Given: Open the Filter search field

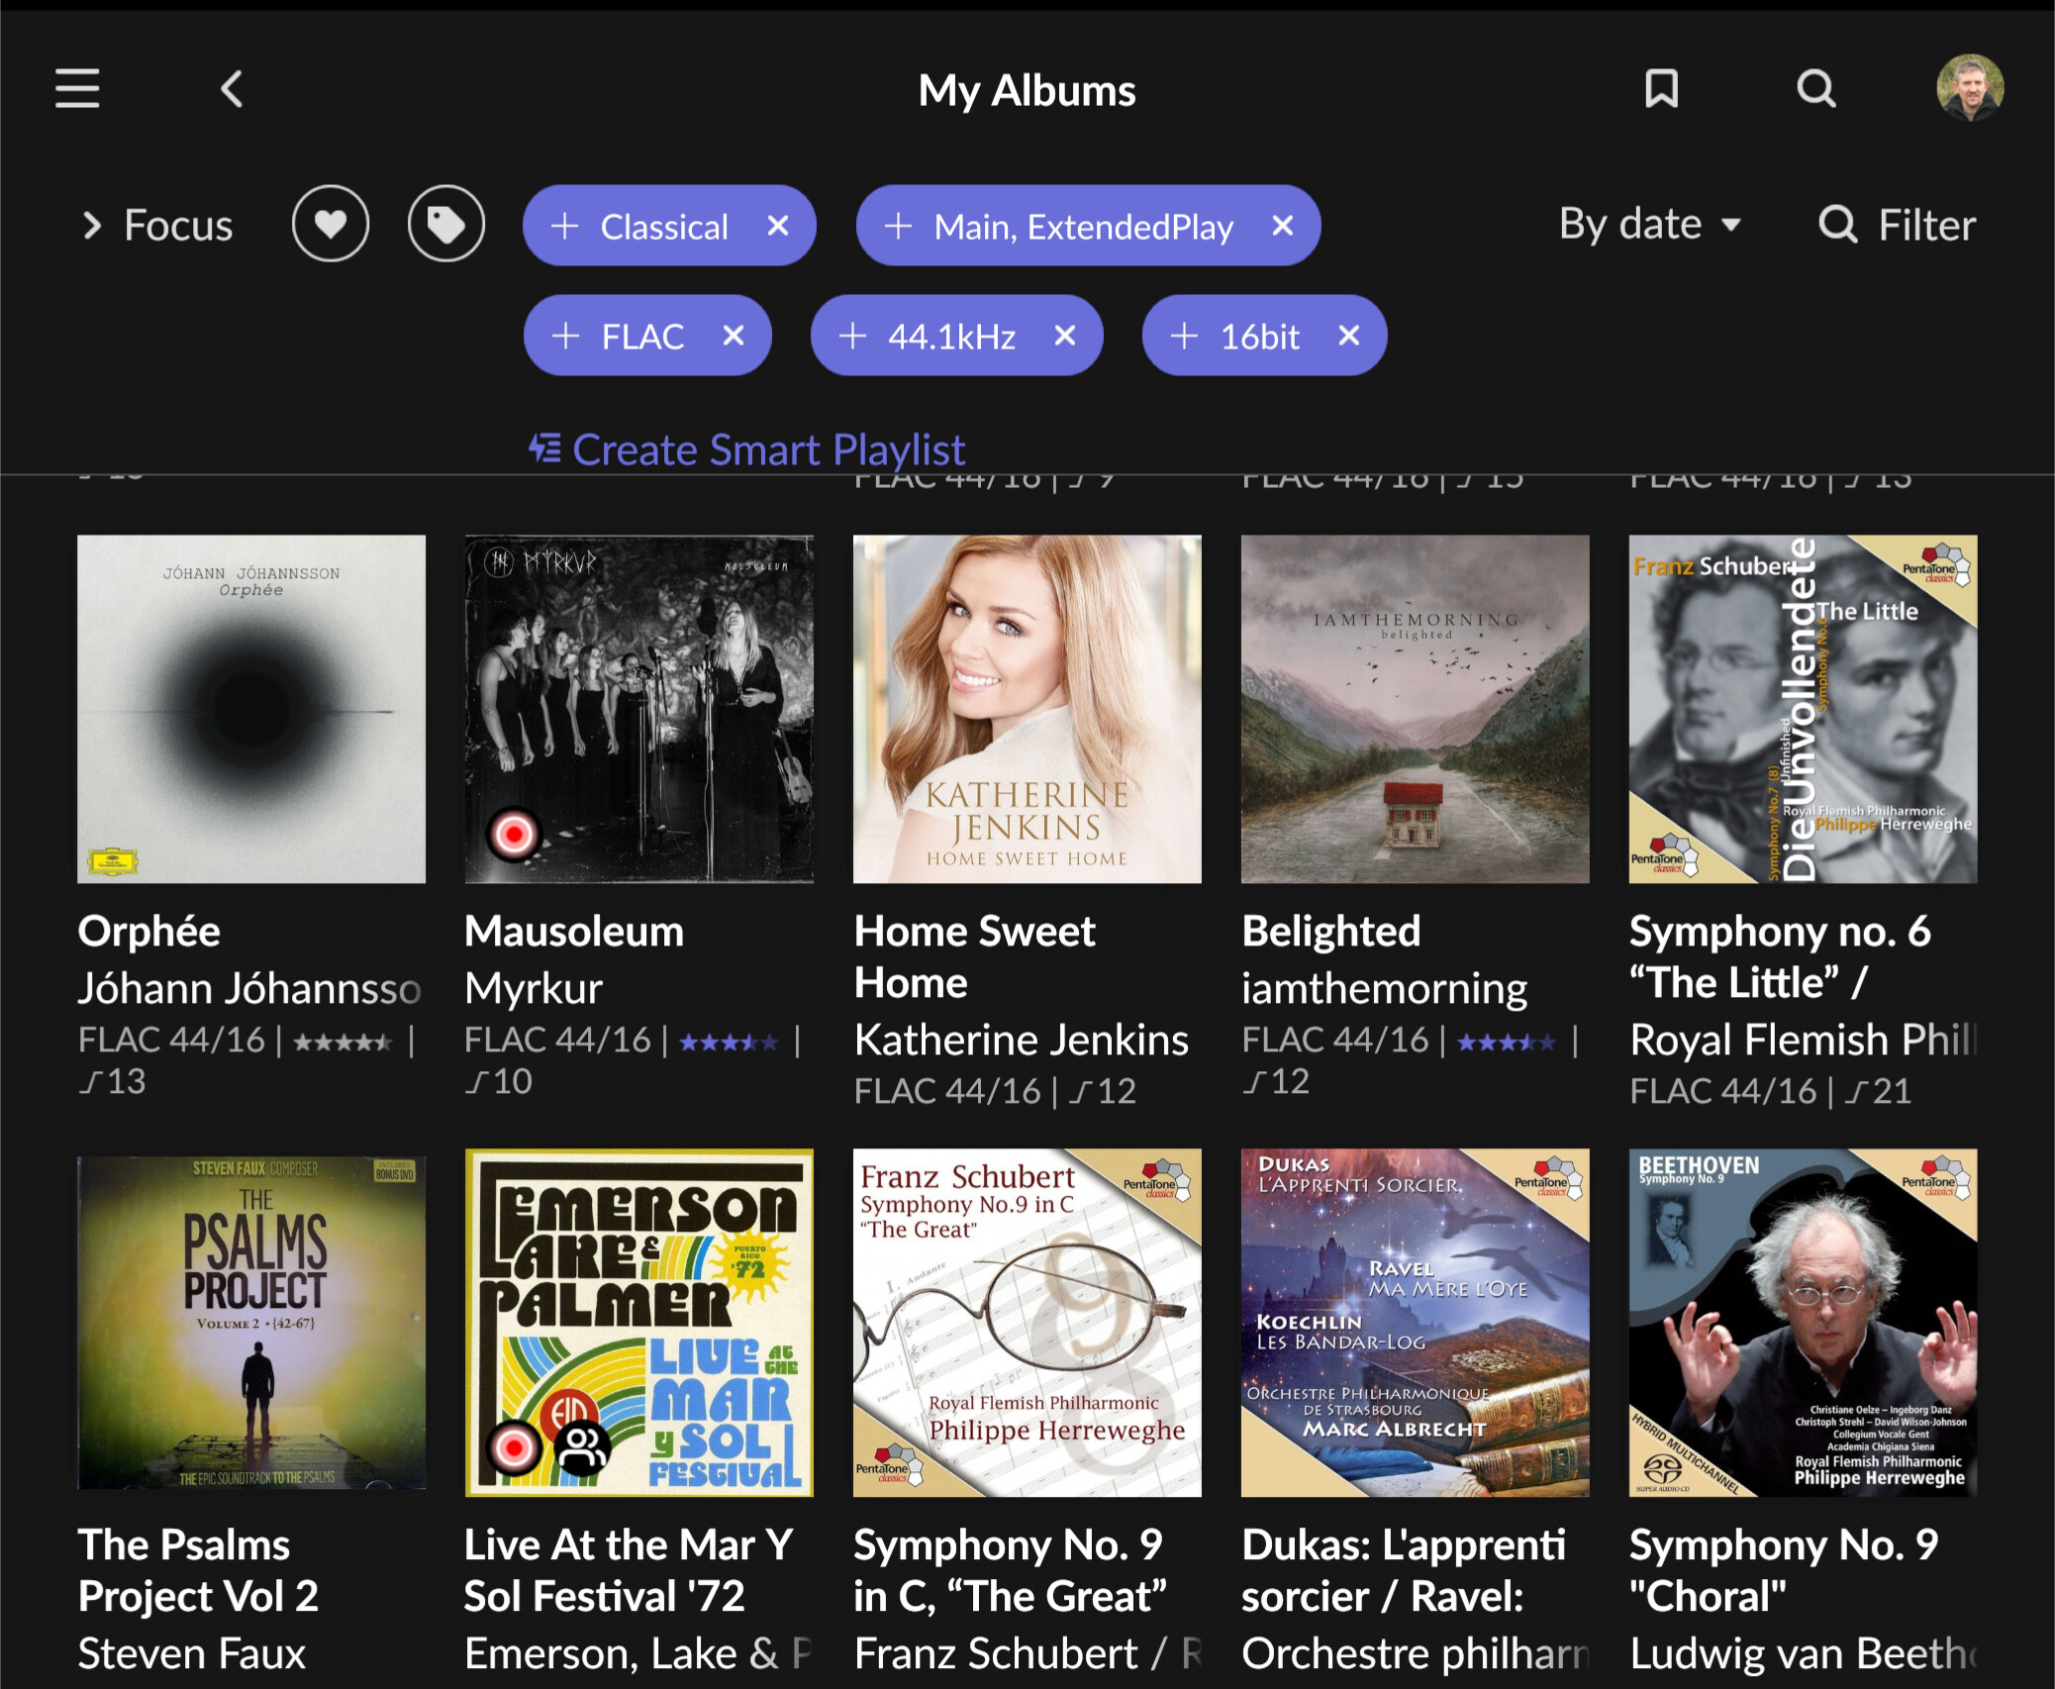Looking at the screenshot, I should click(x=1897, y=225).
